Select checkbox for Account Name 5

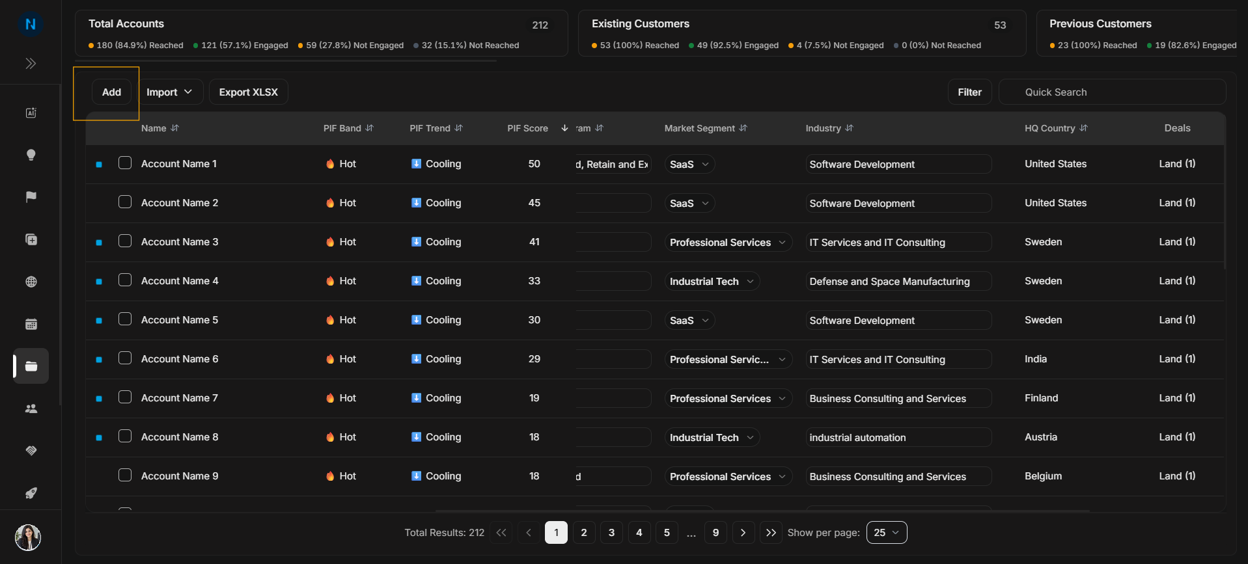125,319
